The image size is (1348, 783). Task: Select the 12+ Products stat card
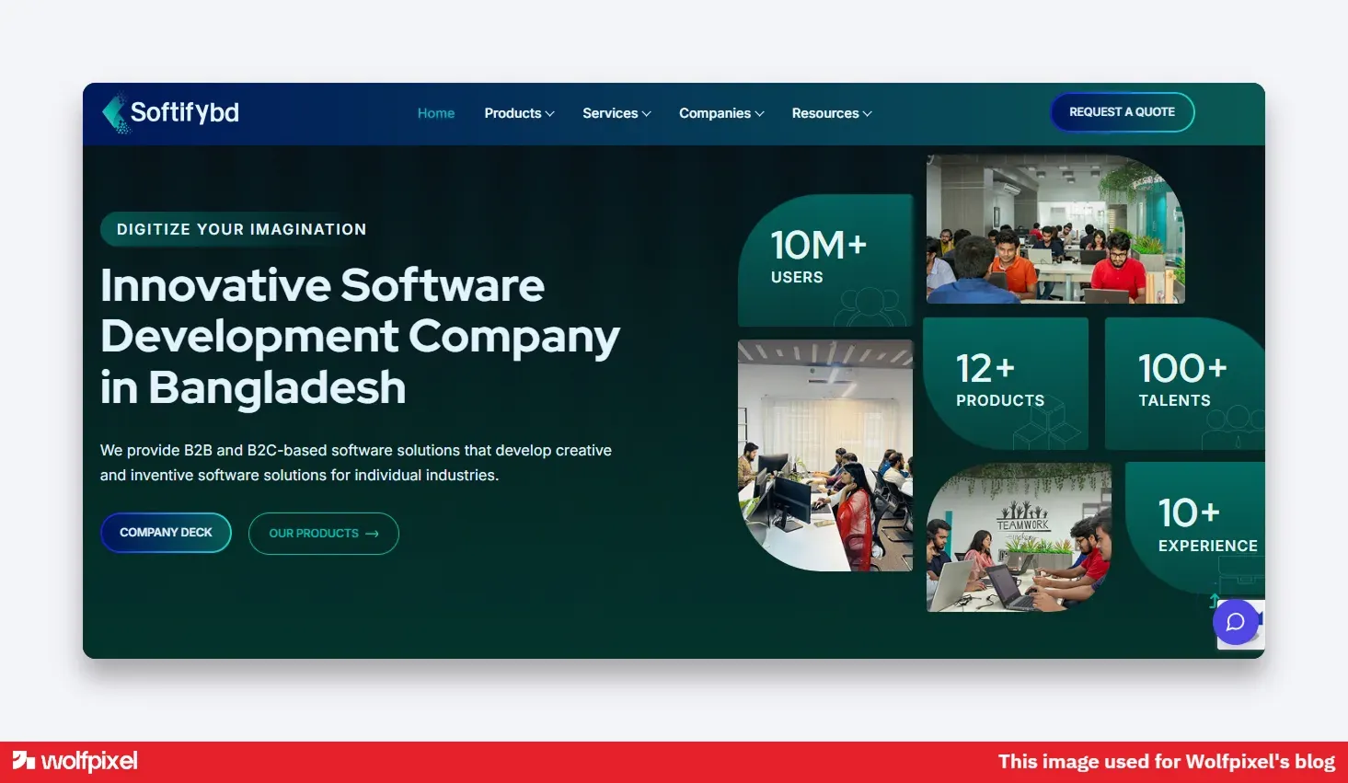coord(1006,384)
